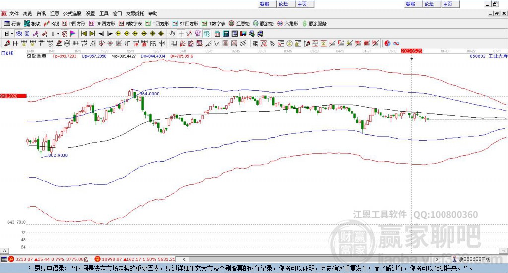Open the 公式选股 menu

click(72, 13)
